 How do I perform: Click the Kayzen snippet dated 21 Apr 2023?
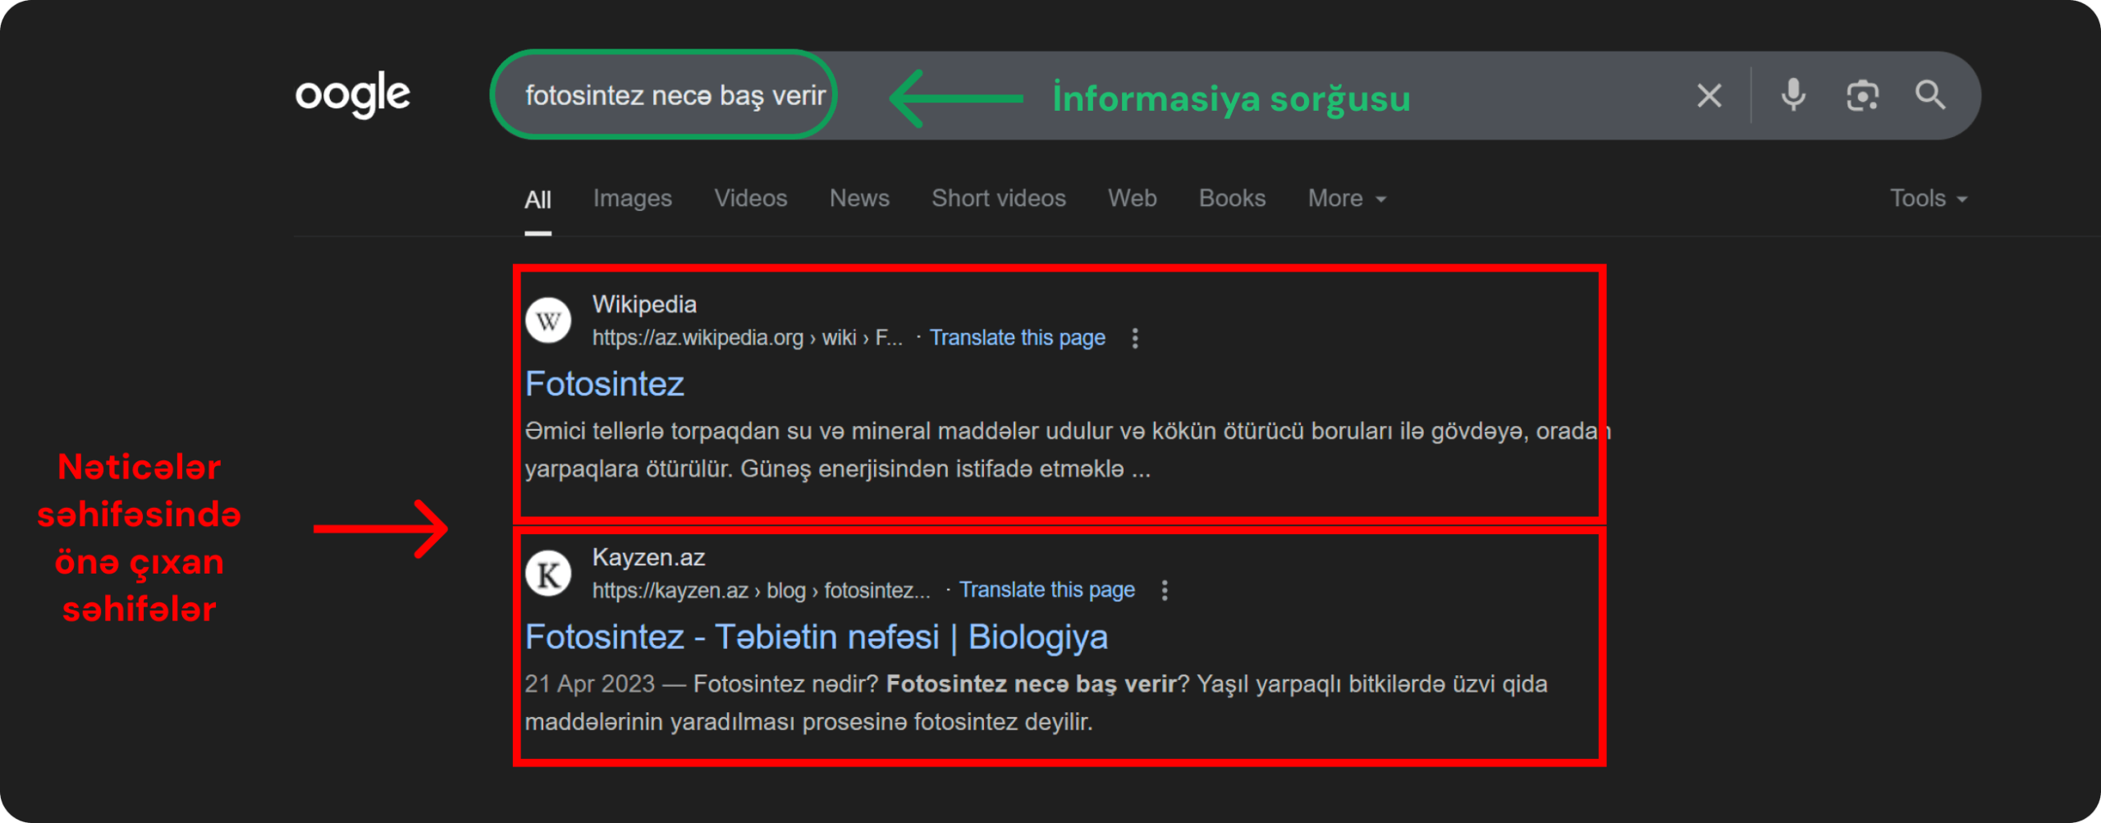[x=1036, y=703]
